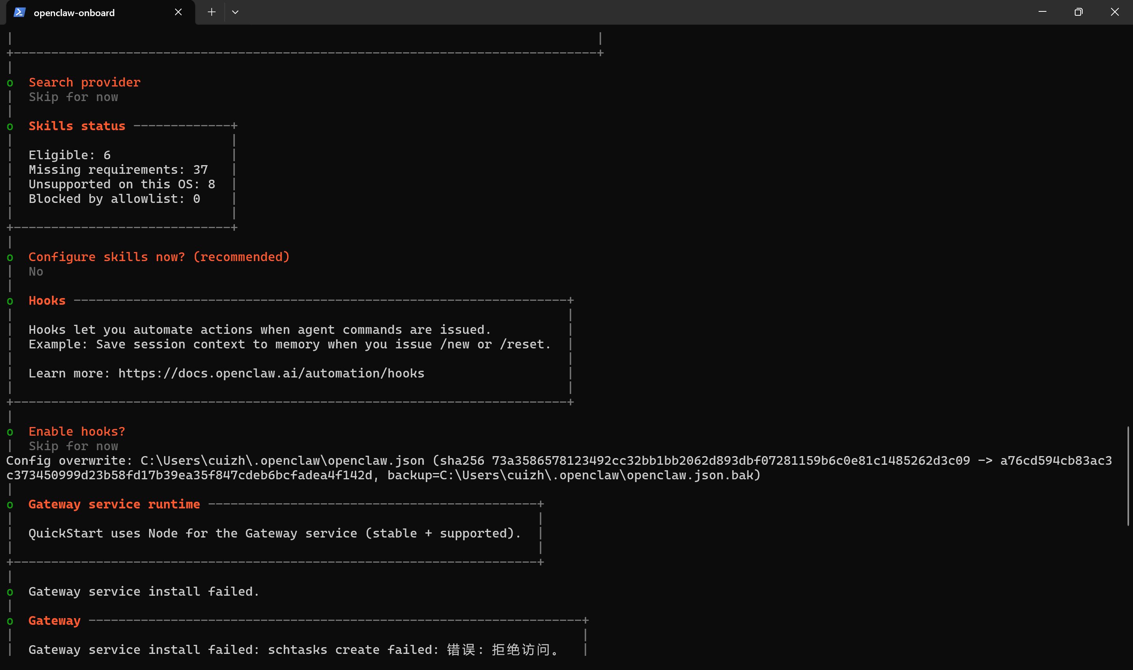Click the "schtasks create failed" error line
The image size is (1133, 670).
click(293, 650)
